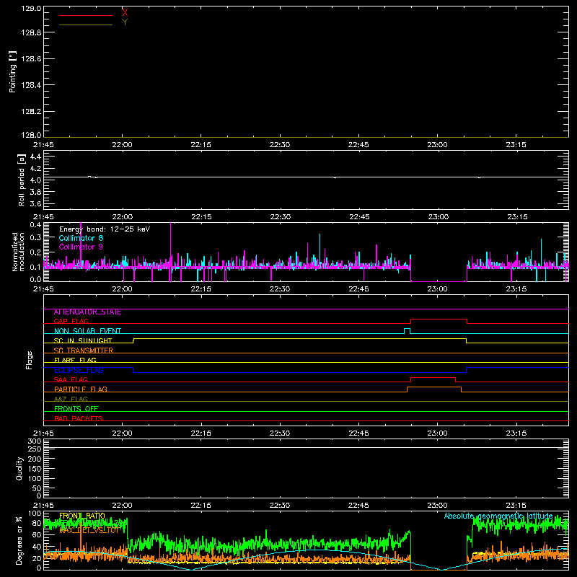Click the 23:15 time label under Quality panel

[516, 506]
